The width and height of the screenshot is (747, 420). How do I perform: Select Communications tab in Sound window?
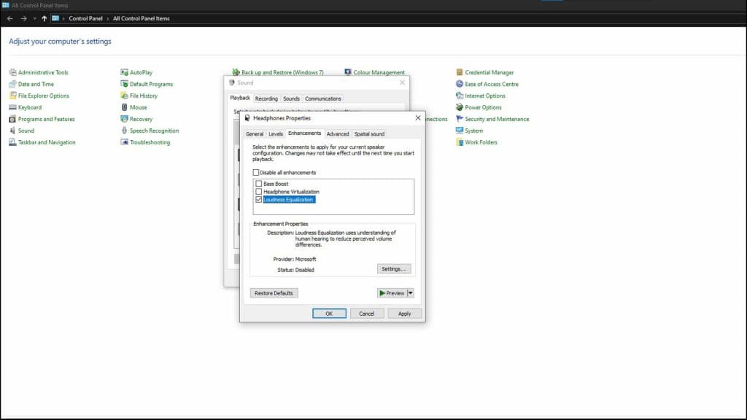tap(323, 98)
